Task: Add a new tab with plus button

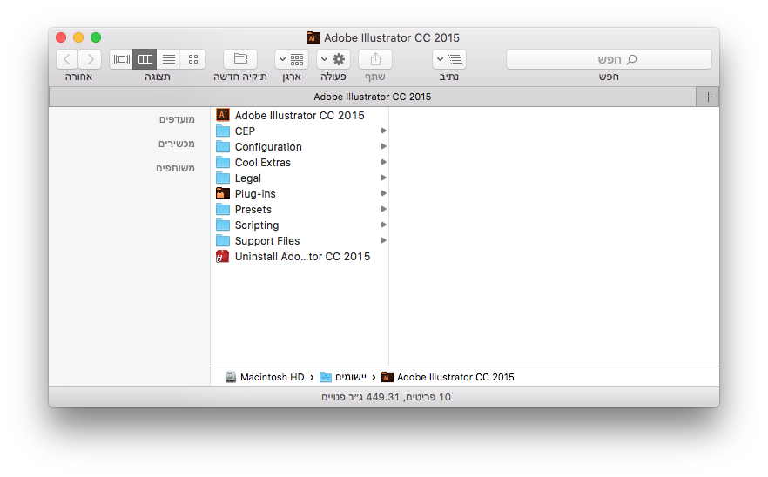Action: 708,97
